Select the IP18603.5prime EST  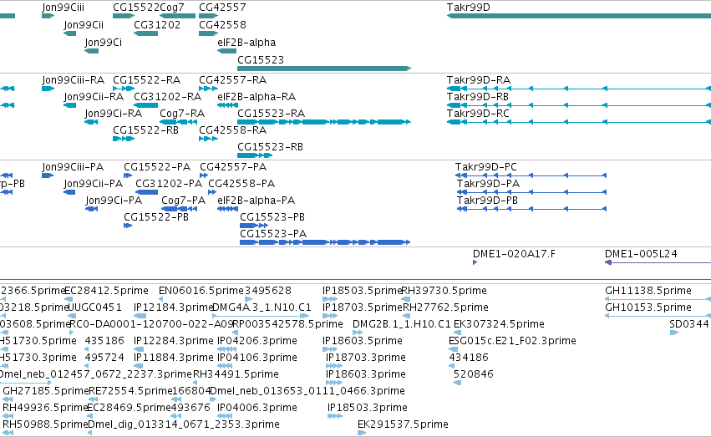pyautogui.click(x=330, y=349)
